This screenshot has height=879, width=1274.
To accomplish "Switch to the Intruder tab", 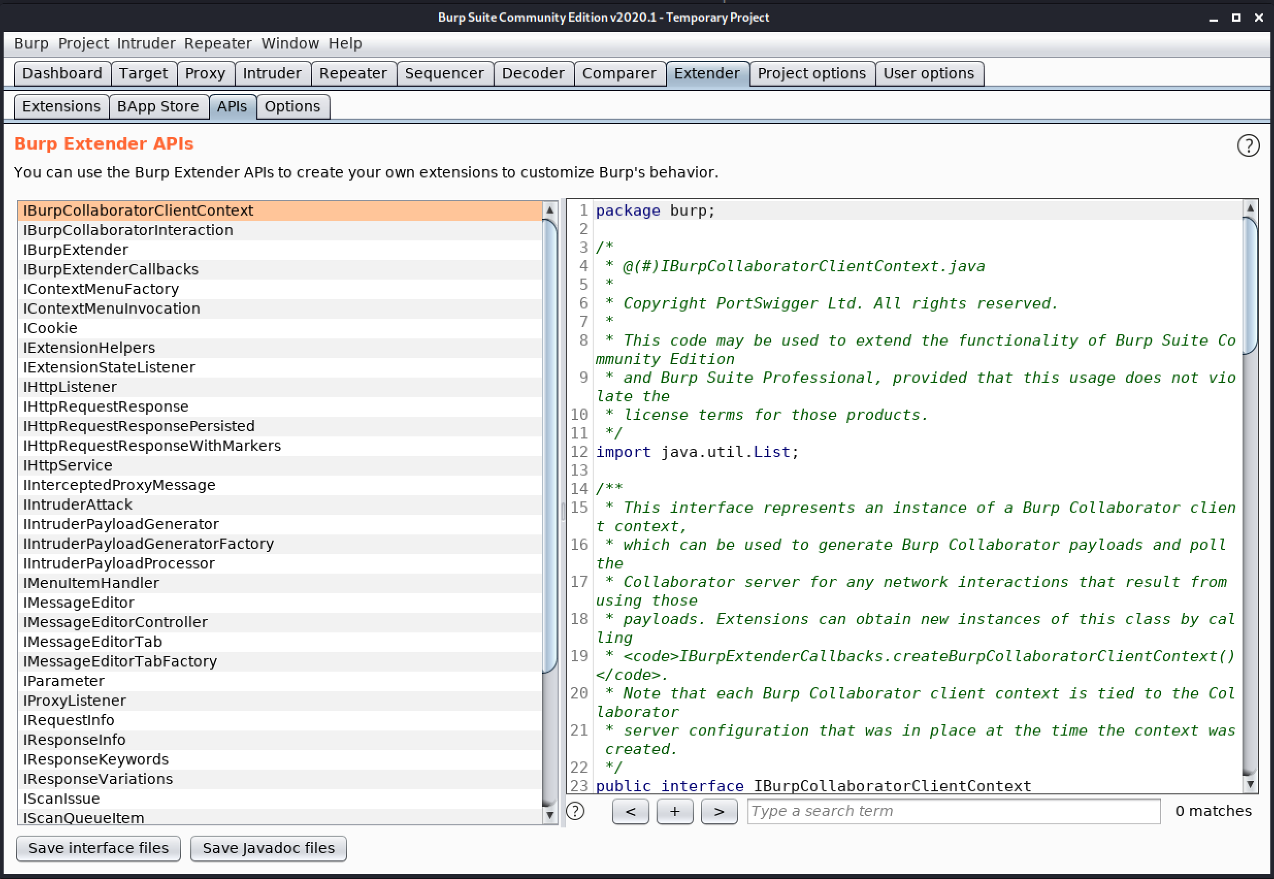I will click(272, 73).
